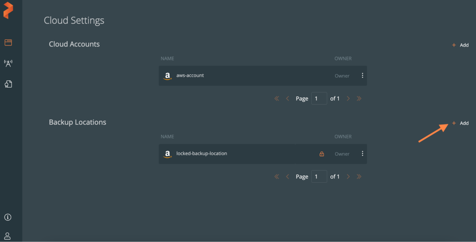Add a new Cloud Account
The width and height of the screenshot is (476, 242).
pos(460,45)
